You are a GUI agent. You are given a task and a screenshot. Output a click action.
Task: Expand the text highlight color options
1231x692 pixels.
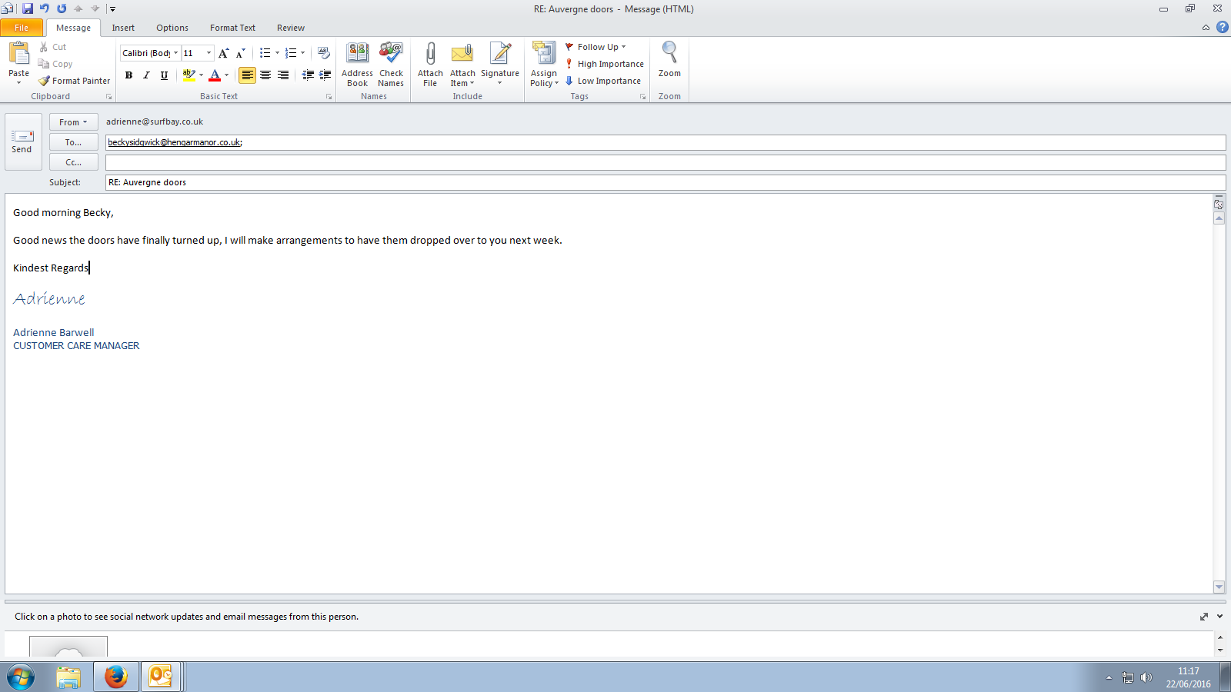[202, 75]
